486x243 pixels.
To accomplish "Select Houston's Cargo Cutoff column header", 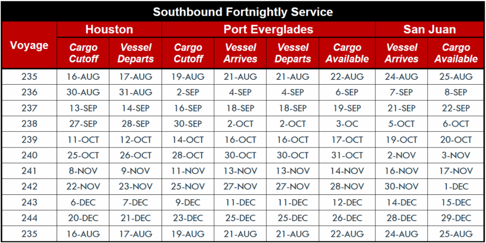I will (83, 53).
